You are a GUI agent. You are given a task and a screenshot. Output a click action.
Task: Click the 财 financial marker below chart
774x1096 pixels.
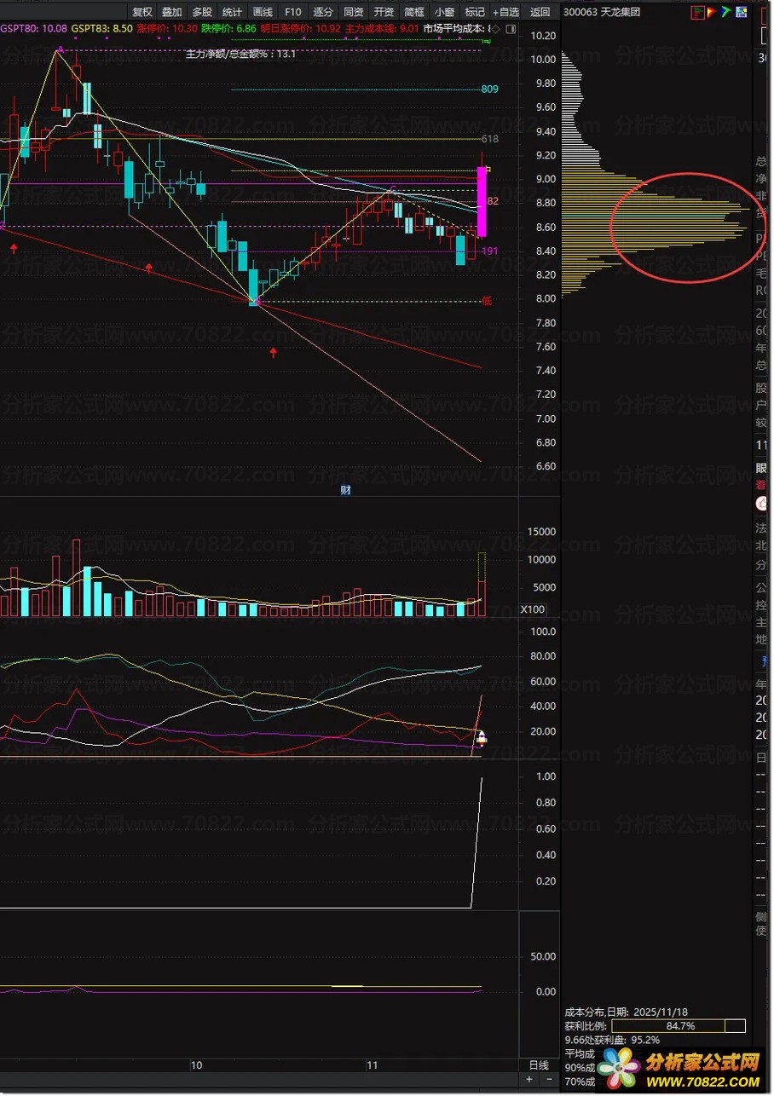point(345,490)
